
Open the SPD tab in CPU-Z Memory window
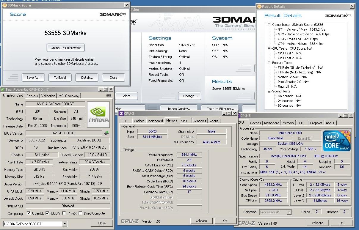tap(184, 121)
